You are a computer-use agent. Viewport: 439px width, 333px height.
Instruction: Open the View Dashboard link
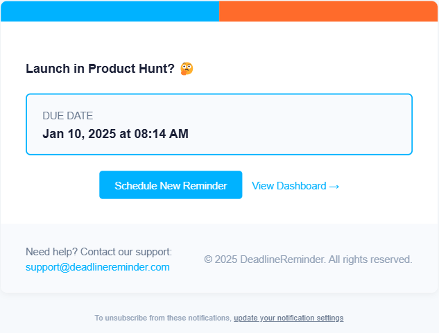[295, 186]
